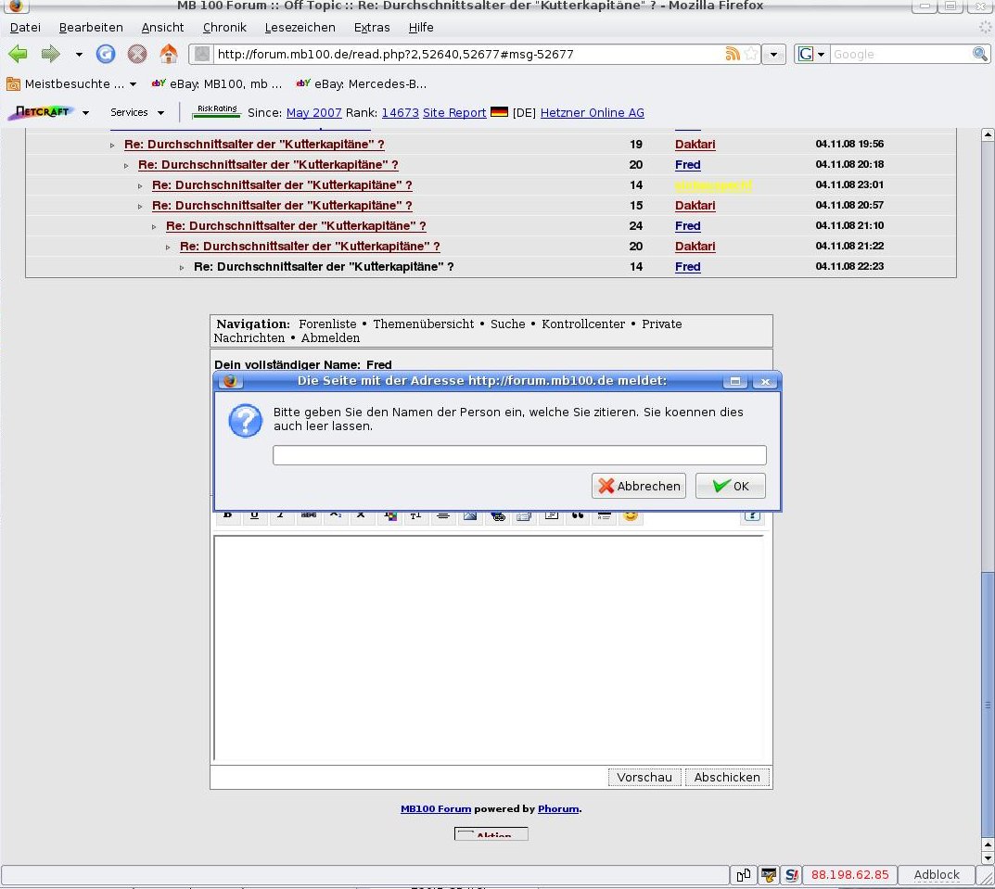Insert a smiley from the editor toolbar
The image size is (995, 889).
631,515
